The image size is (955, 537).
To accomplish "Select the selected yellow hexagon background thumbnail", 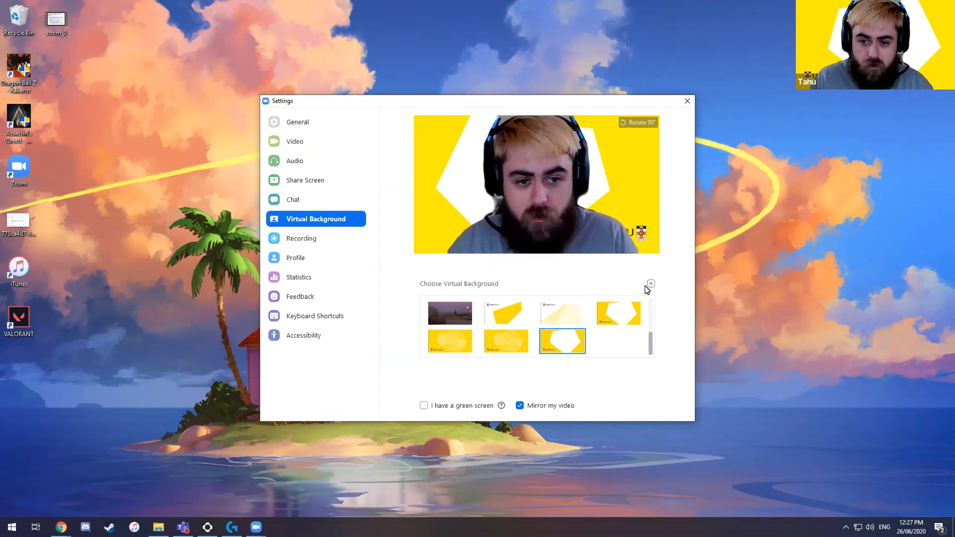I will [562, 341].
